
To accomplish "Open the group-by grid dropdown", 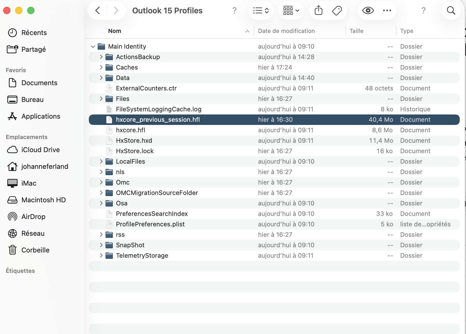I will pos(291,10).
